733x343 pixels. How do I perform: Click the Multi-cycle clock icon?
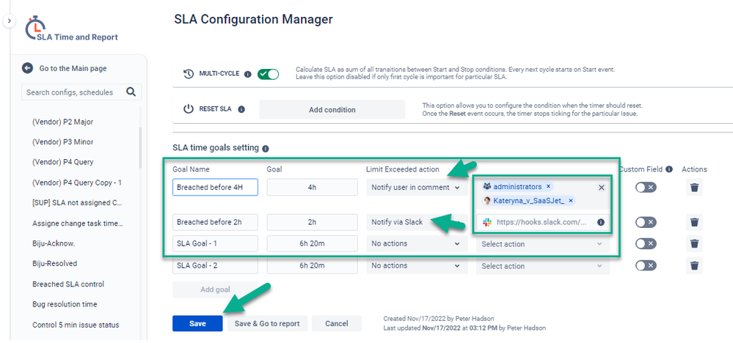(189, 74)
